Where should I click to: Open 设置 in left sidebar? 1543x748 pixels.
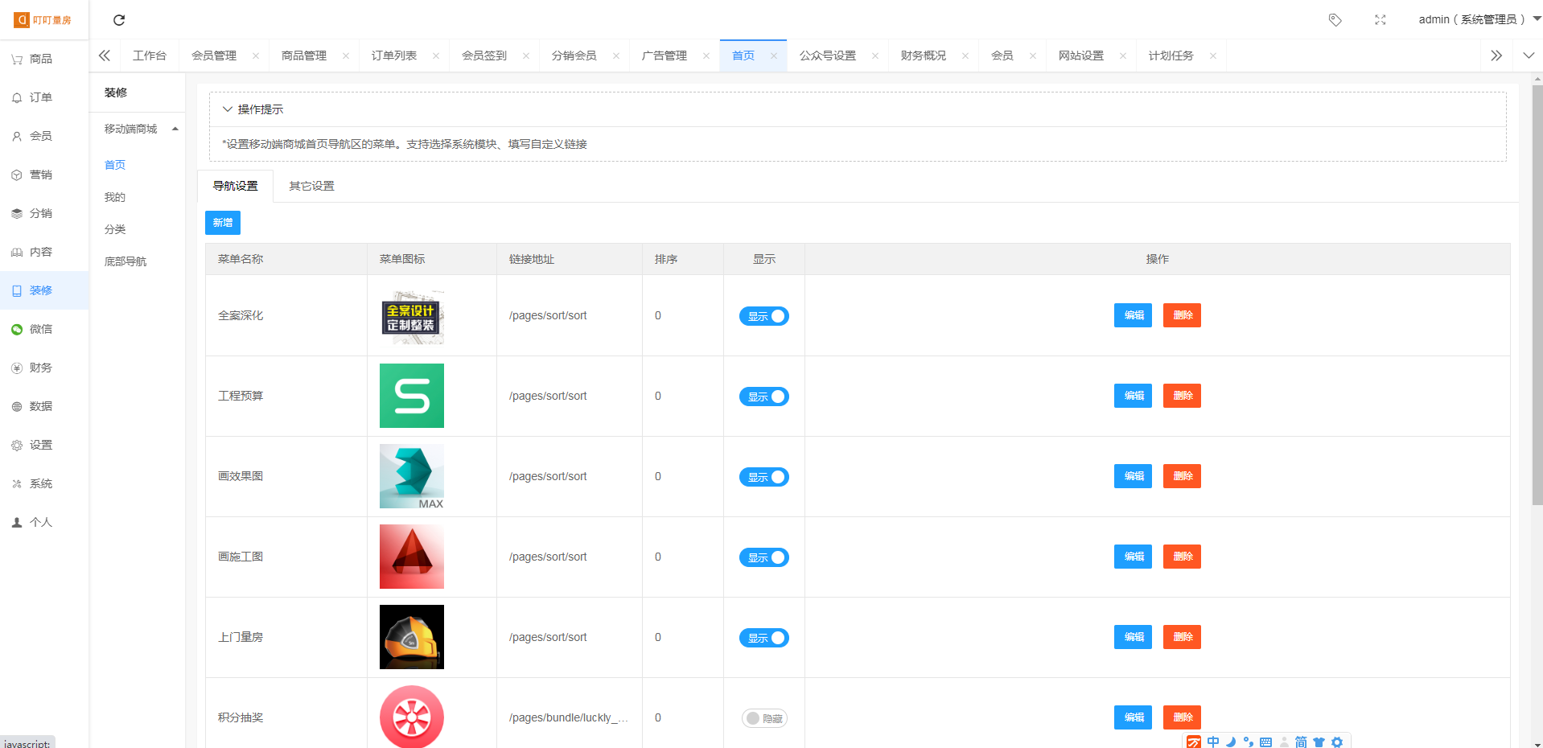pyautogui.click(x=44, y=445)
